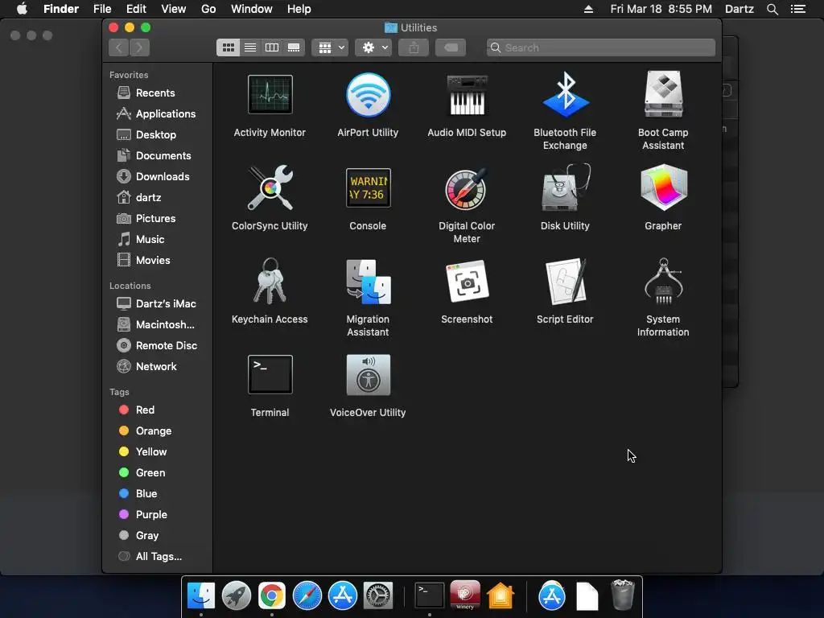This screenshot has width=824, height=618.
Task: Open Music in sidebar
Action: (150, 240)
